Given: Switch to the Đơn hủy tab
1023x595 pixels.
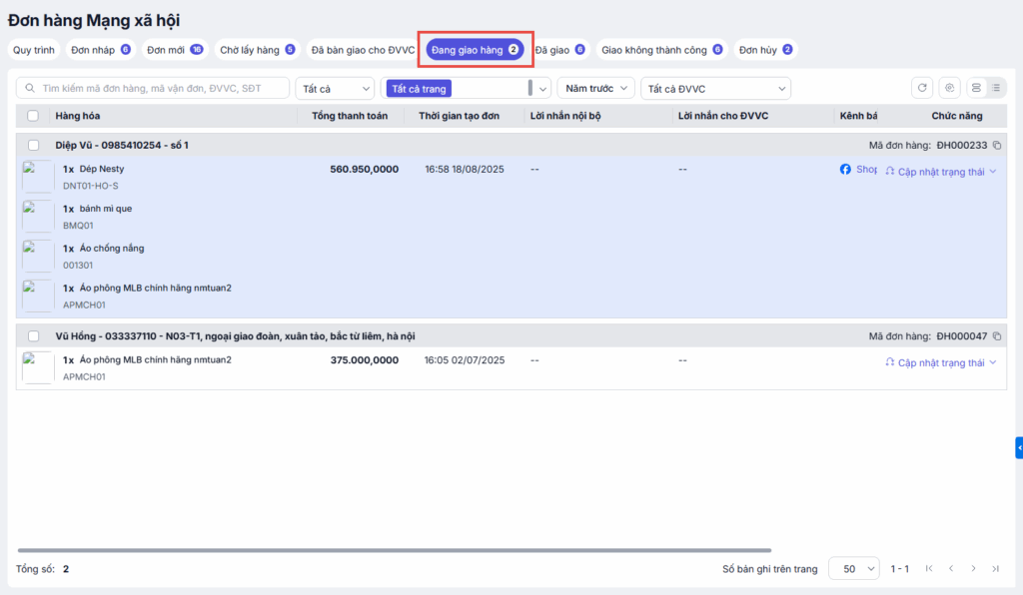Looking at the screenshot, I should tap(765, 50).
